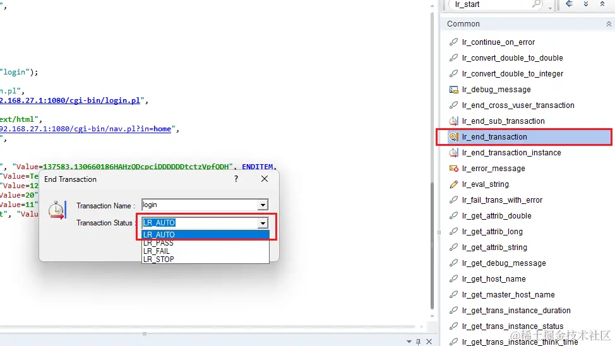Click the lr_end_transaction icon

pos(453,136)
